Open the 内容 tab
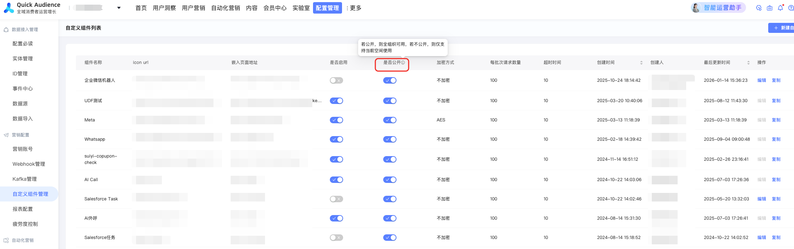The image size is (794, 249). coord(252,8)
